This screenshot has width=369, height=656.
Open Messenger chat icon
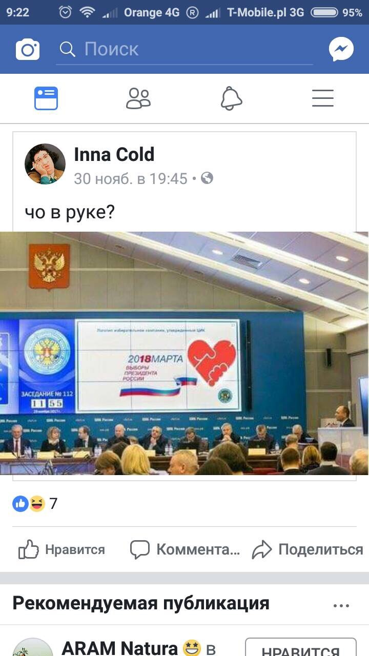(341, 49)
